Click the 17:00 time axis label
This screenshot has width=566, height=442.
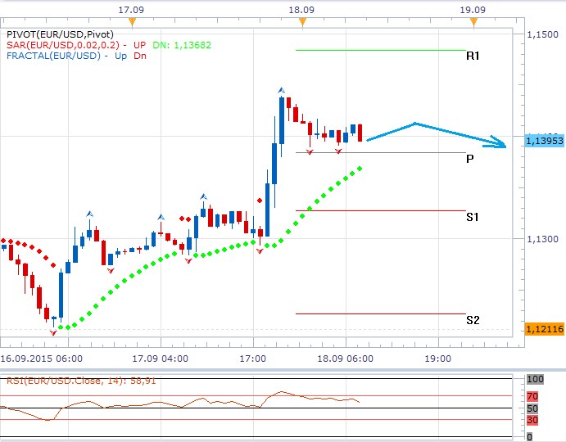pos(252,359)
